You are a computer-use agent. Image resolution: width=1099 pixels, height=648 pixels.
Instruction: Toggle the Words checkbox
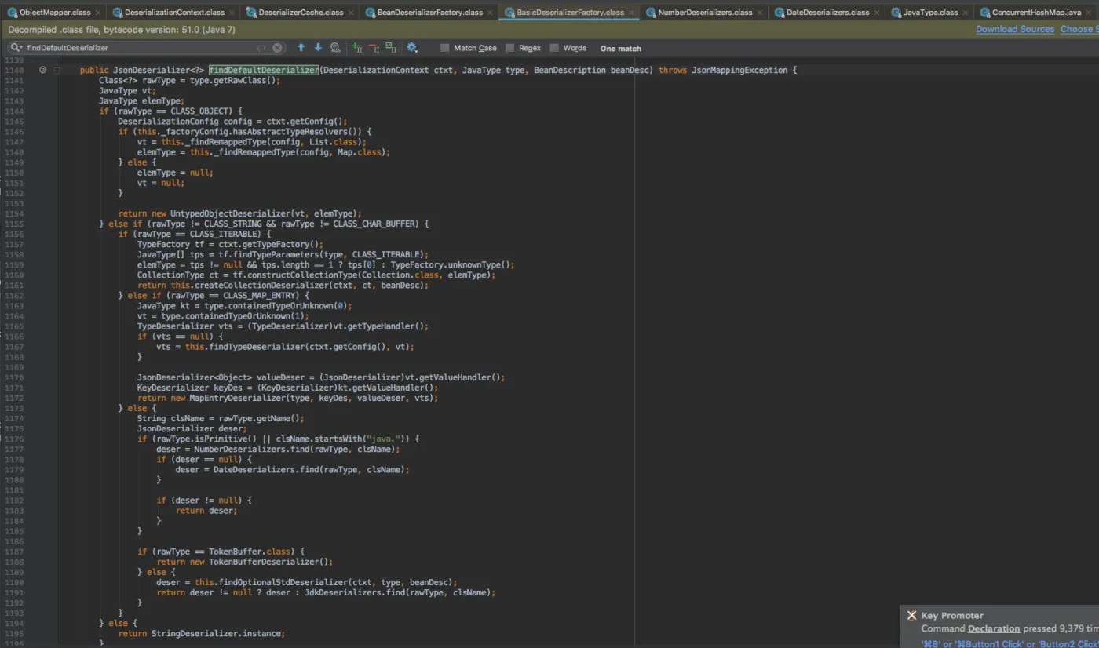point(554,48)
